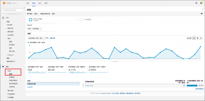The height and width of the screenshot is (101, 205).
Task: Click the $0.00 goal value scorecard
Action: (x=57, y=70)
